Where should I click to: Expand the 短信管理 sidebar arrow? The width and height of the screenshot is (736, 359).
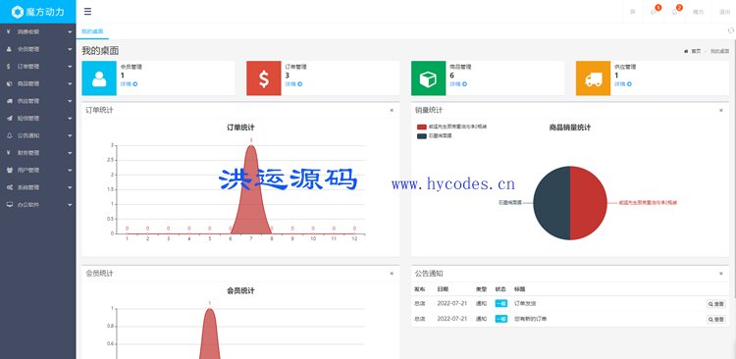pos(70,119)
